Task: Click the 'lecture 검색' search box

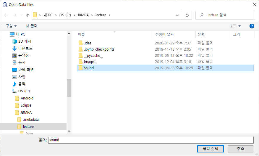Action: coord(225,15)
